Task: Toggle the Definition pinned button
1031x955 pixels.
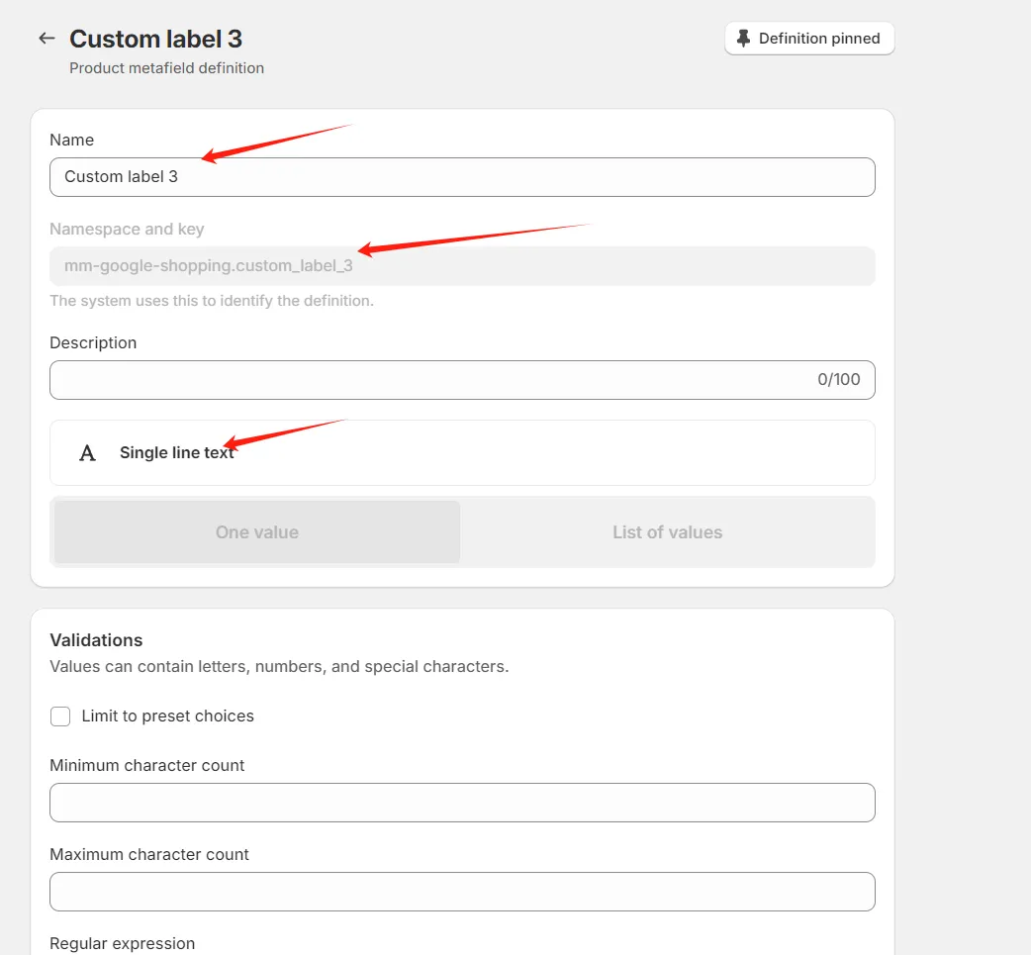Action: coord(808,39)
